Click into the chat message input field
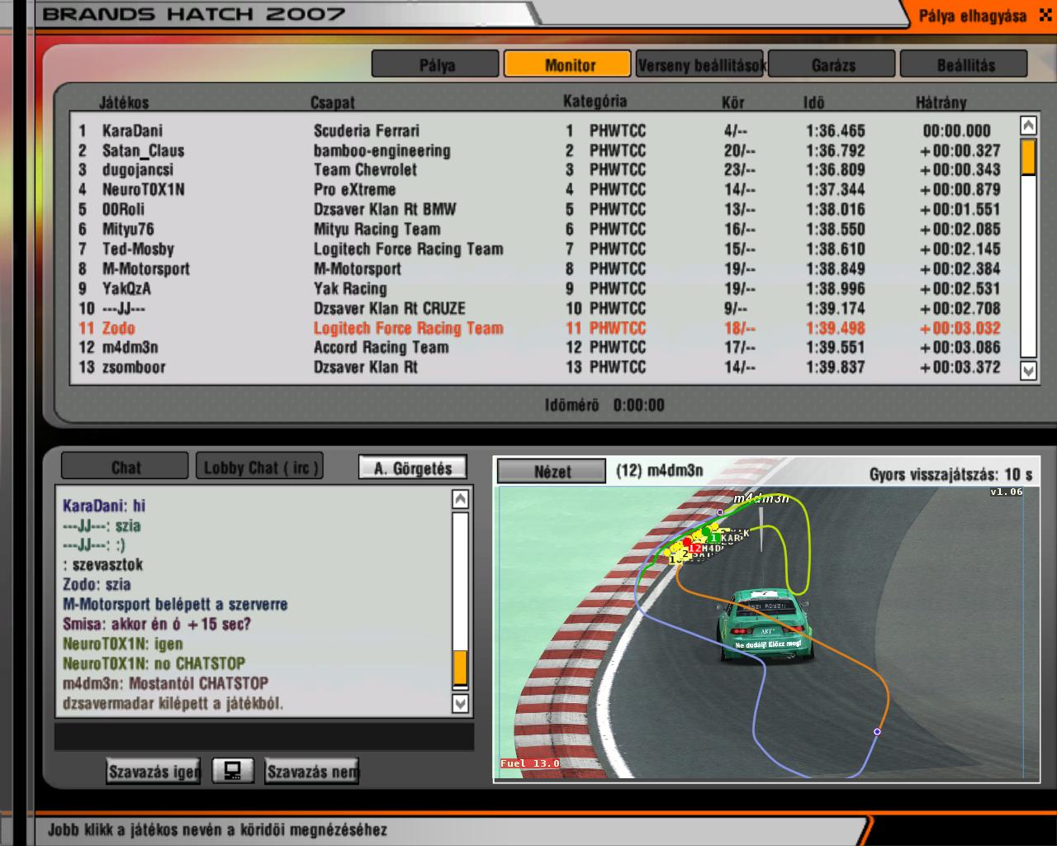This screenshot has width=1057, height=846. (x=264, y=736)
